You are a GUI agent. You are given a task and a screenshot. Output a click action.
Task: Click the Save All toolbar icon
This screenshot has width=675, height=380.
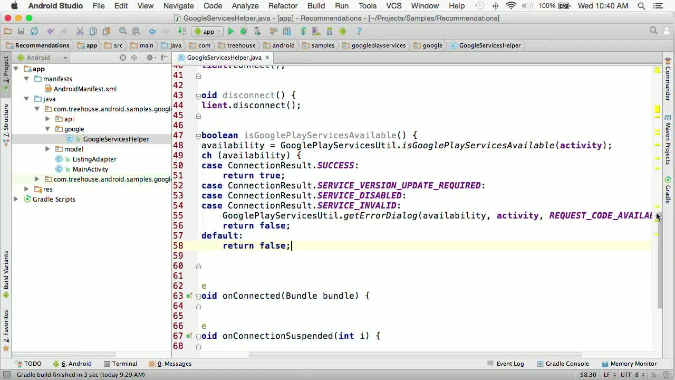pos(21,32)
